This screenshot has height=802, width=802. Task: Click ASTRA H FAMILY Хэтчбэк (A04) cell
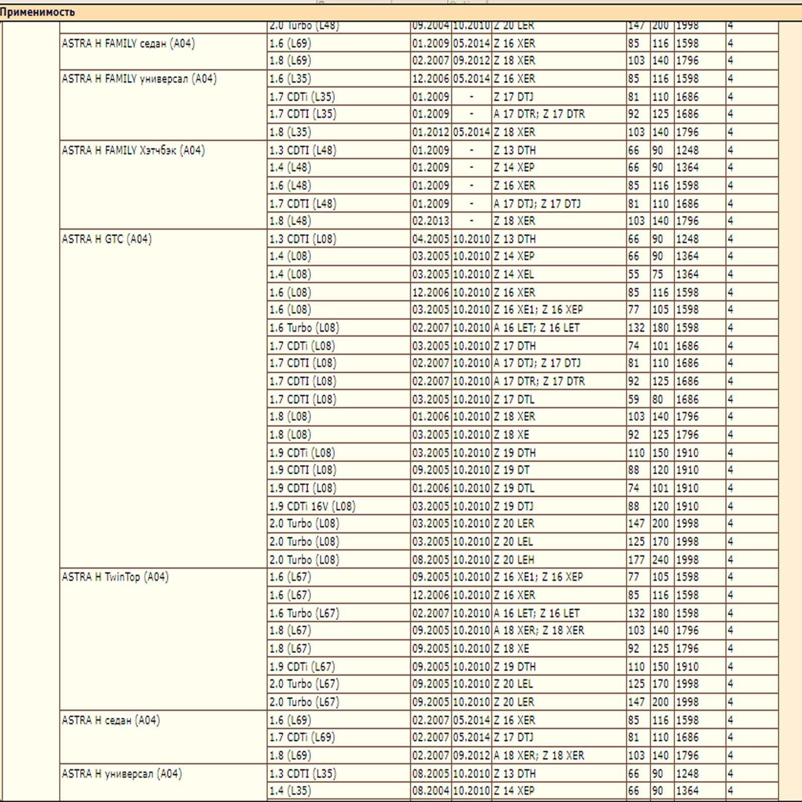pyautogui.click(x=163, y=185)
